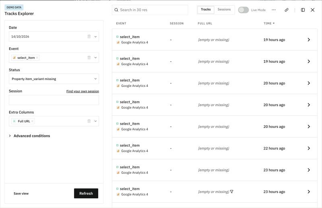Click the Search in 30 res field

(150, 10)
